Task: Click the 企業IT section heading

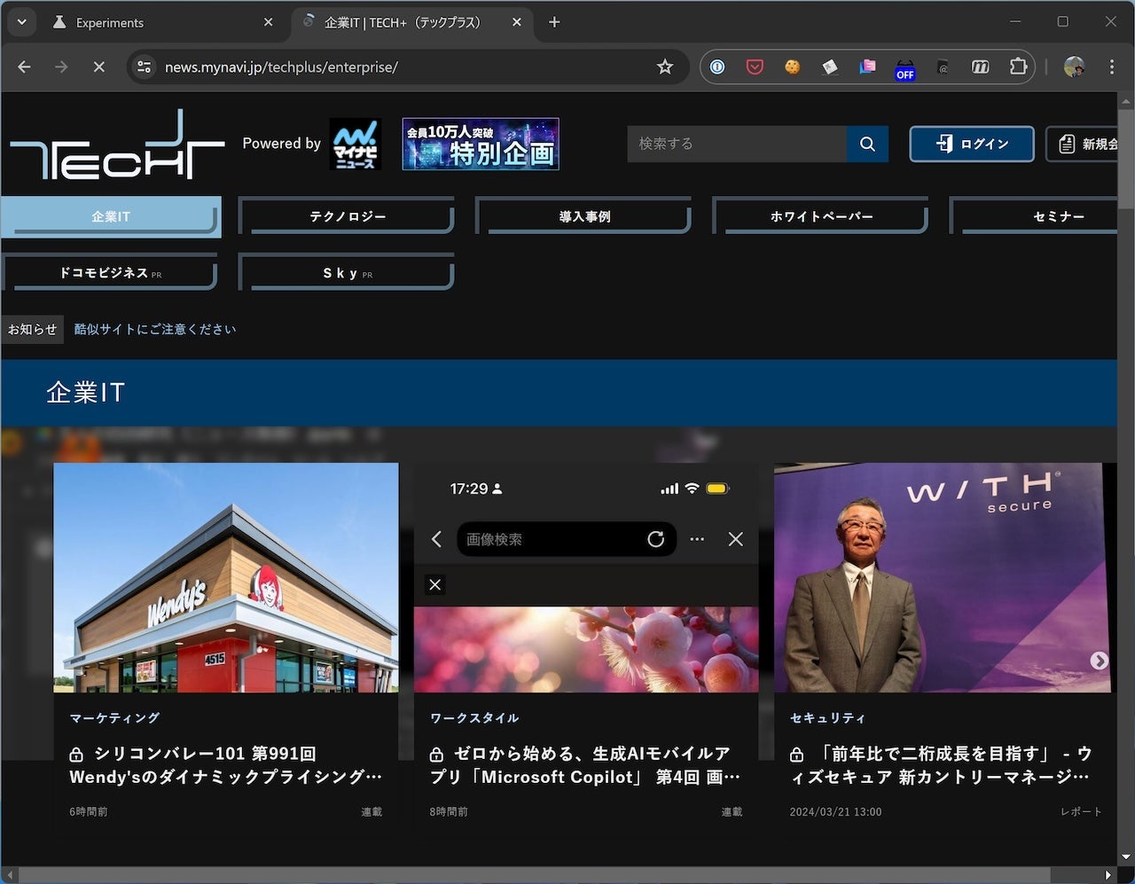Action: coord(85,393)
